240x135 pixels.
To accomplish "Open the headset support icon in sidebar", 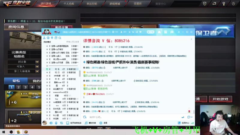I will pyautogui.click(x=48, y=38).
